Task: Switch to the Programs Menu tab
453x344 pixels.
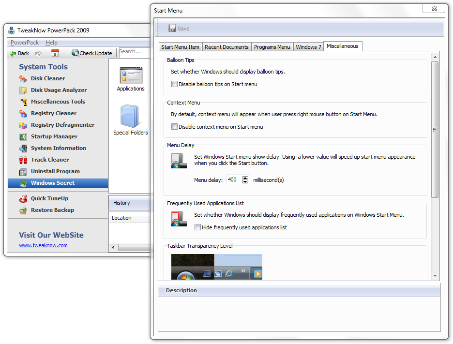Action: click(272, 47)
